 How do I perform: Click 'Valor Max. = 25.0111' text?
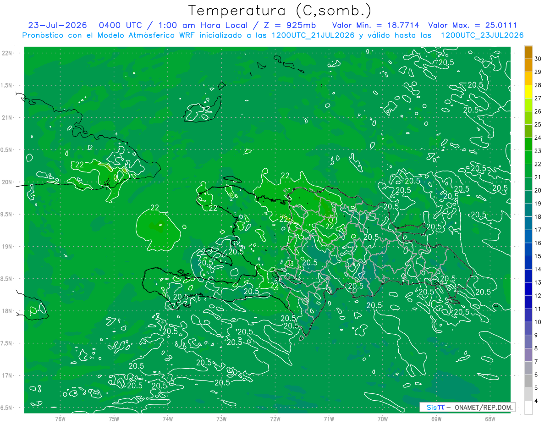tap(473, 25)
